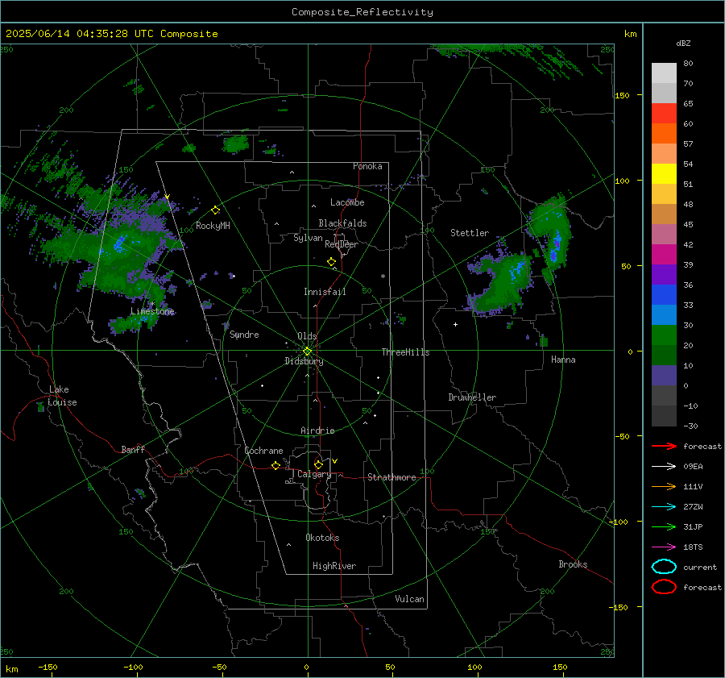Click the Brooks map label
725x678 pixels.
coord(573,564)
